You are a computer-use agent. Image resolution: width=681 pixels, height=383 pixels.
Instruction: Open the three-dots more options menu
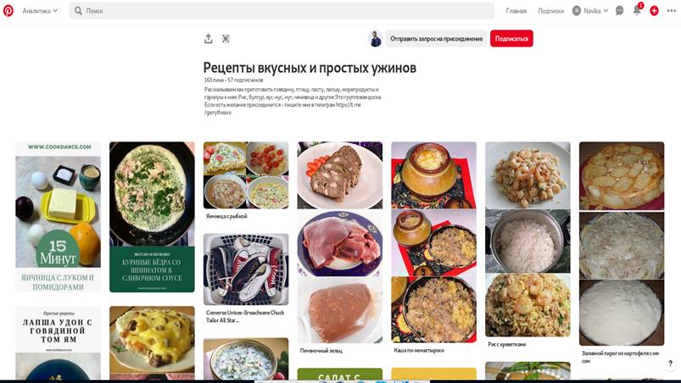(672, 11)
